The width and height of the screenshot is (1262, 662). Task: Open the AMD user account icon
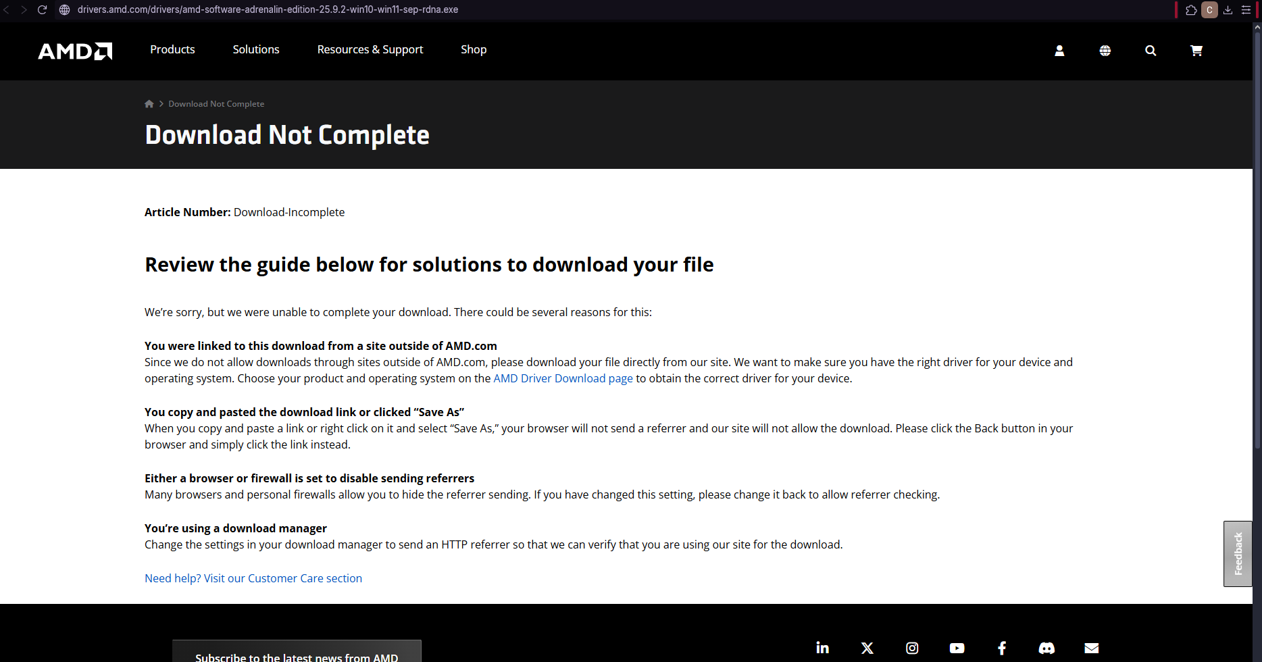[x=1059, y=51]
